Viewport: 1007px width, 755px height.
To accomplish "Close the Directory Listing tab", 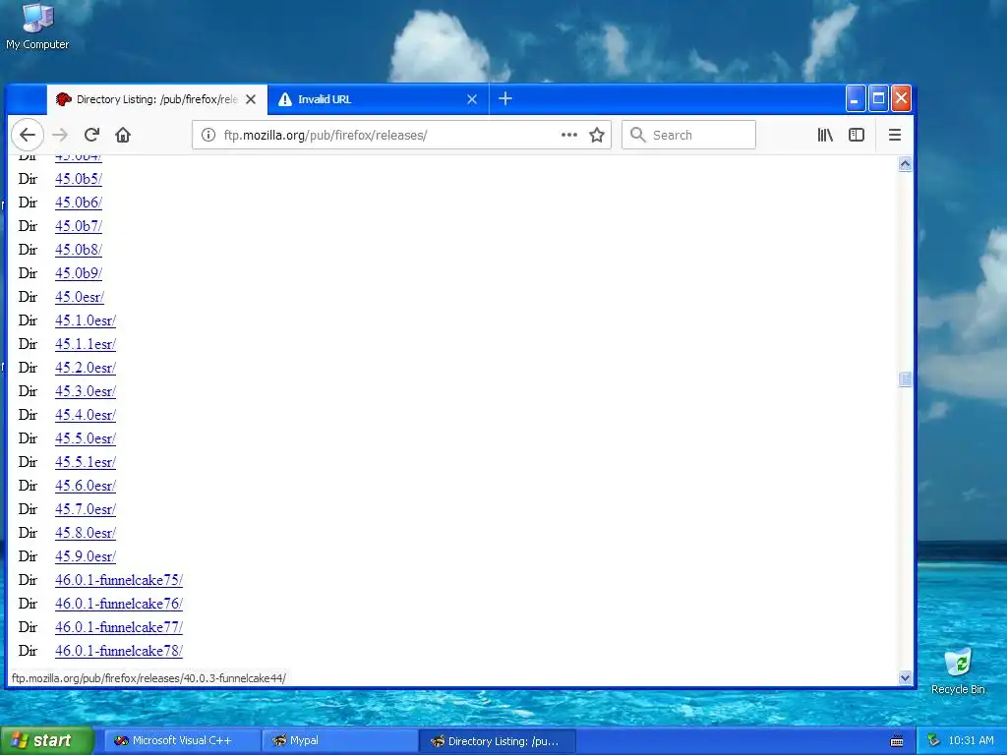I will pos(251,99).
